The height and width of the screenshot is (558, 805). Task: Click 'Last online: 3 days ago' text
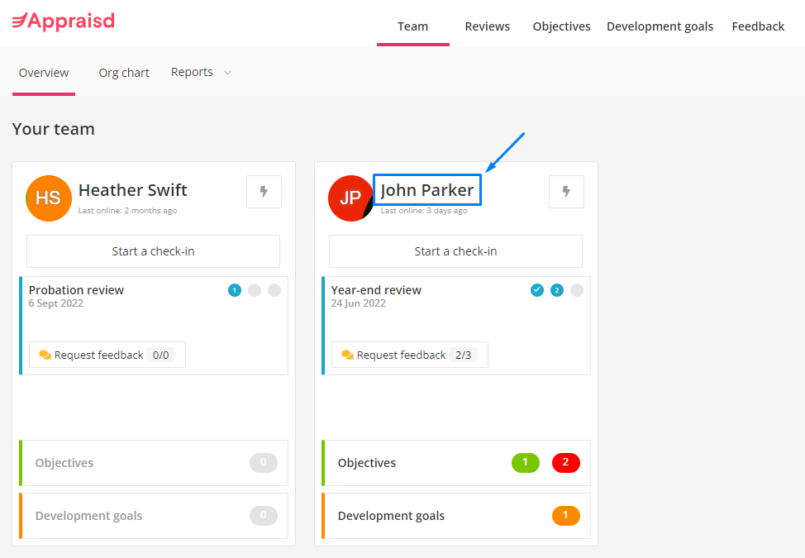click(x=424, y=211)
